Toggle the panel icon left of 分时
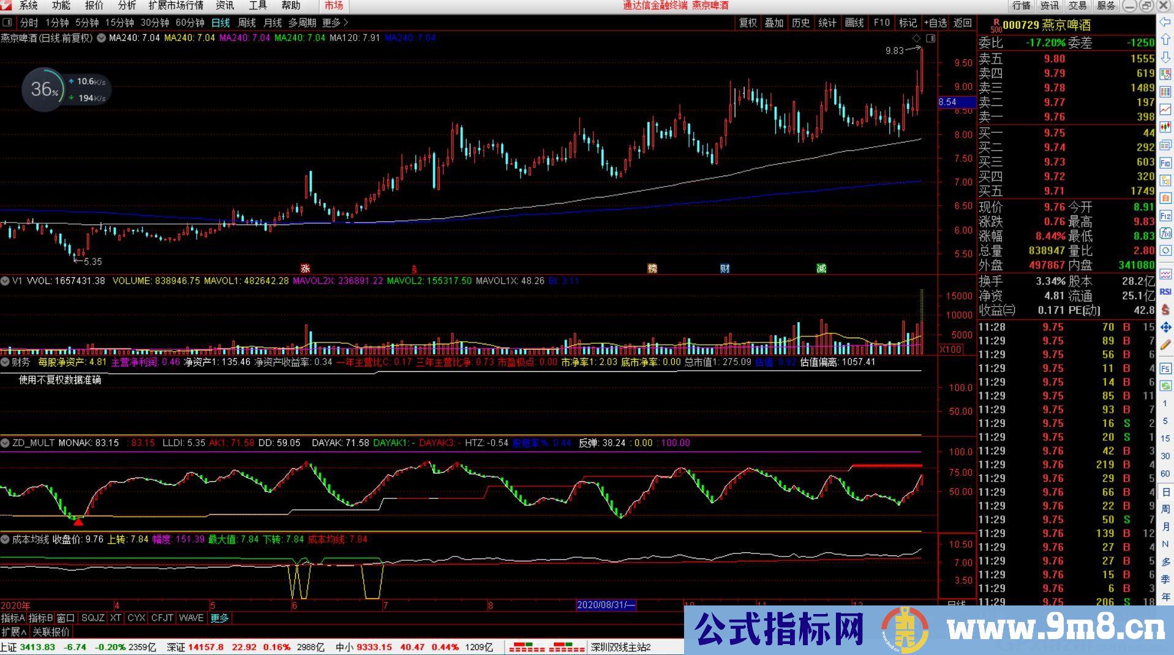 (8, 23)
